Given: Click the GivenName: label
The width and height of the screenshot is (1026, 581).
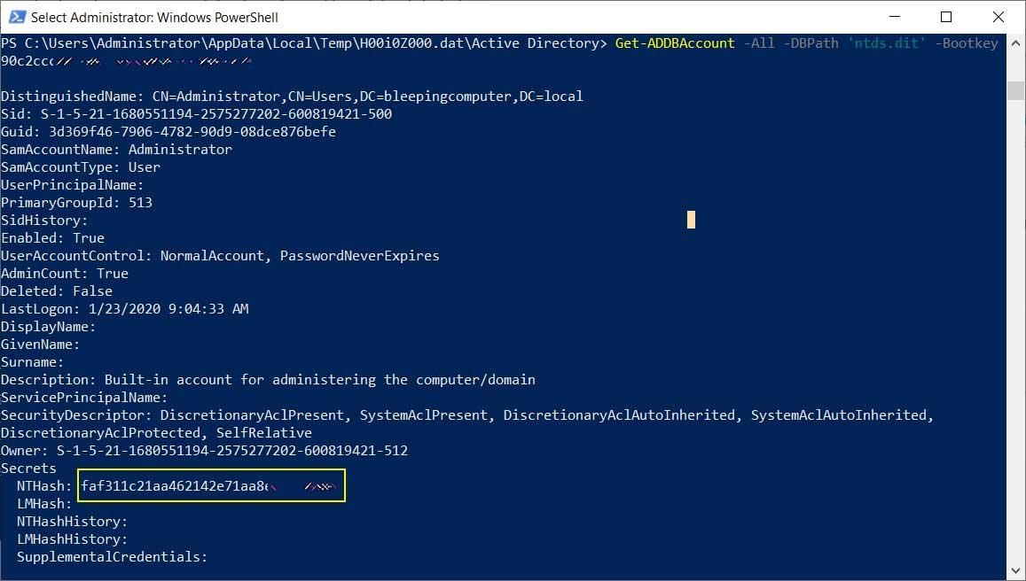Looking at the screenshot, I should click(41, 344).
